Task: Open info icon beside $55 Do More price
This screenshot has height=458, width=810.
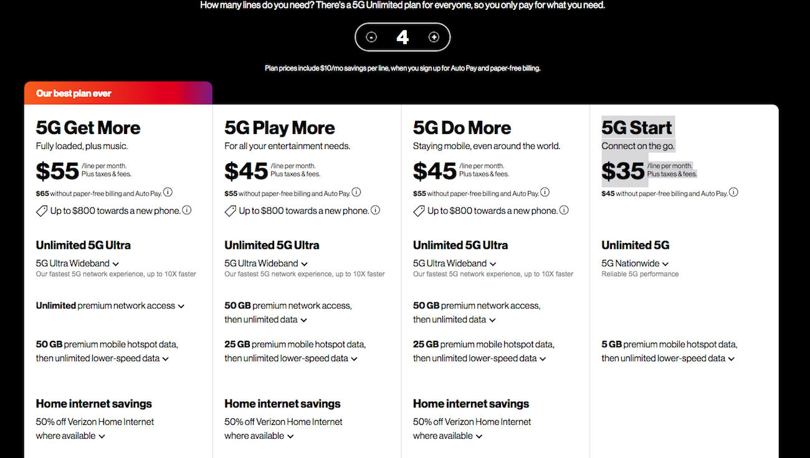Action: tap(545, 193)
